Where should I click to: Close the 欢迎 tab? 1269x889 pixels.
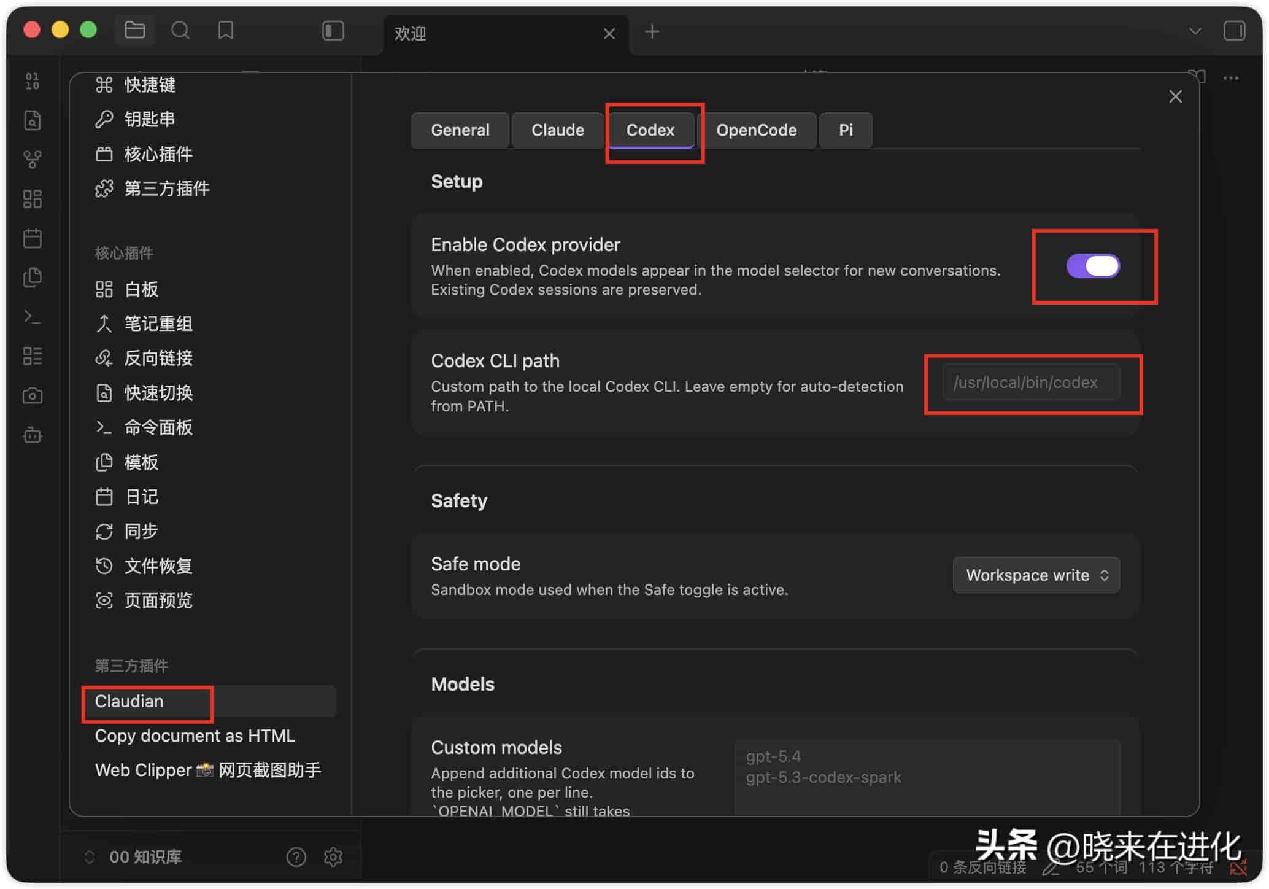point(609,33)
